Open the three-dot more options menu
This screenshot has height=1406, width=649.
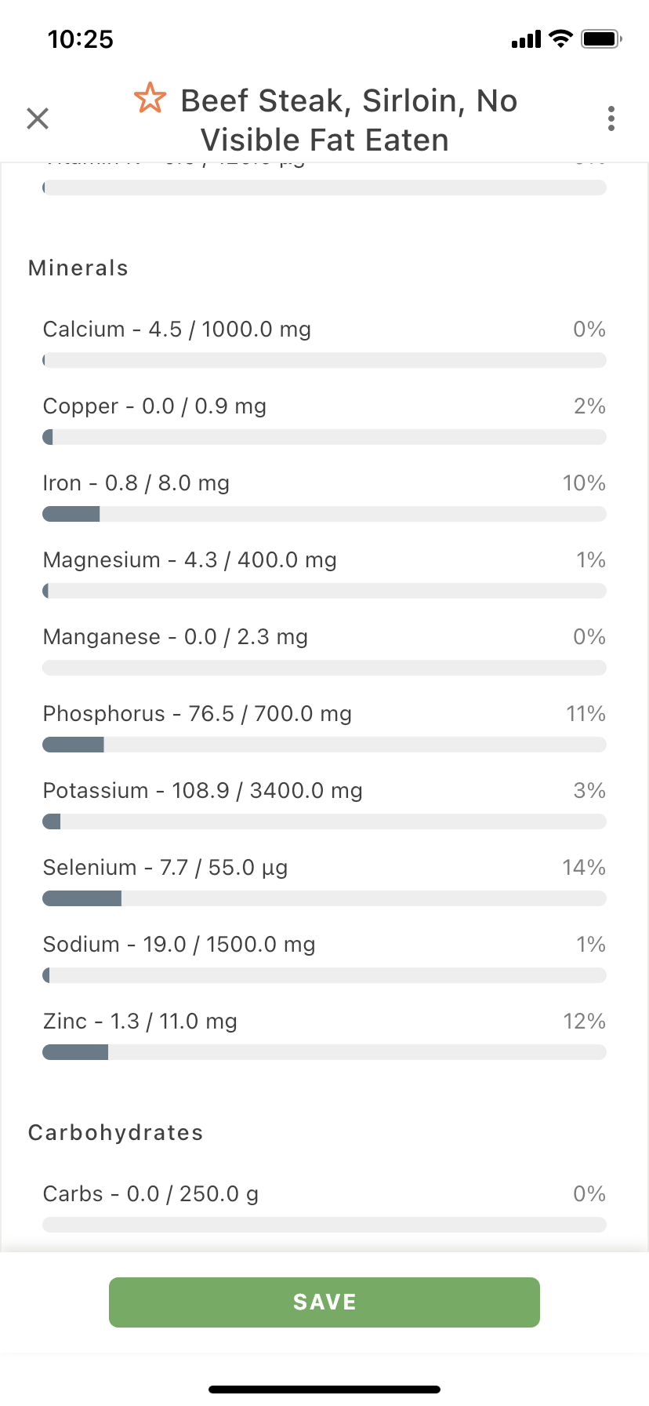(x=611, y=118)
